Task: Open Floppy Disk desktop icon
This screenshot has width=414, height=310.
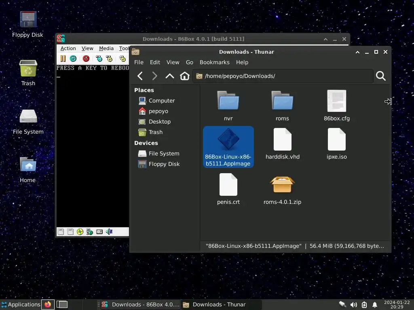Action: coord(28,25)
